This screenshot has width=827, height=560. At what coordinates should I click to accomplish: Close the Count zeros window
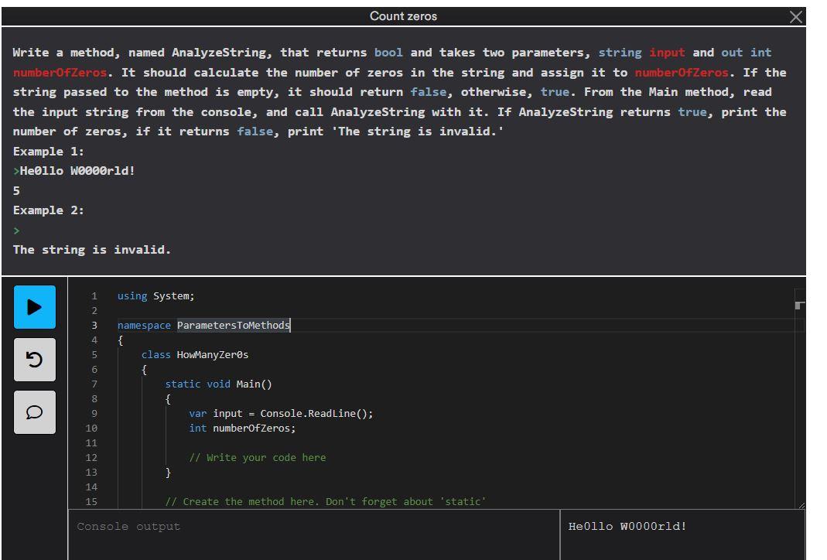tap(796, 15)
